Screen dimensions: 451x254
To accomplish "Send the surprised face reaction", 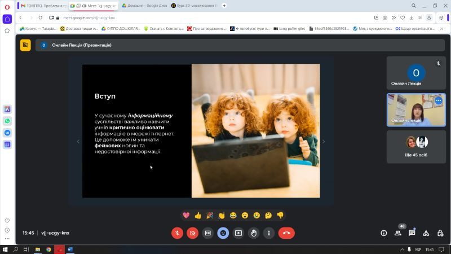I will tap(245, 216).
